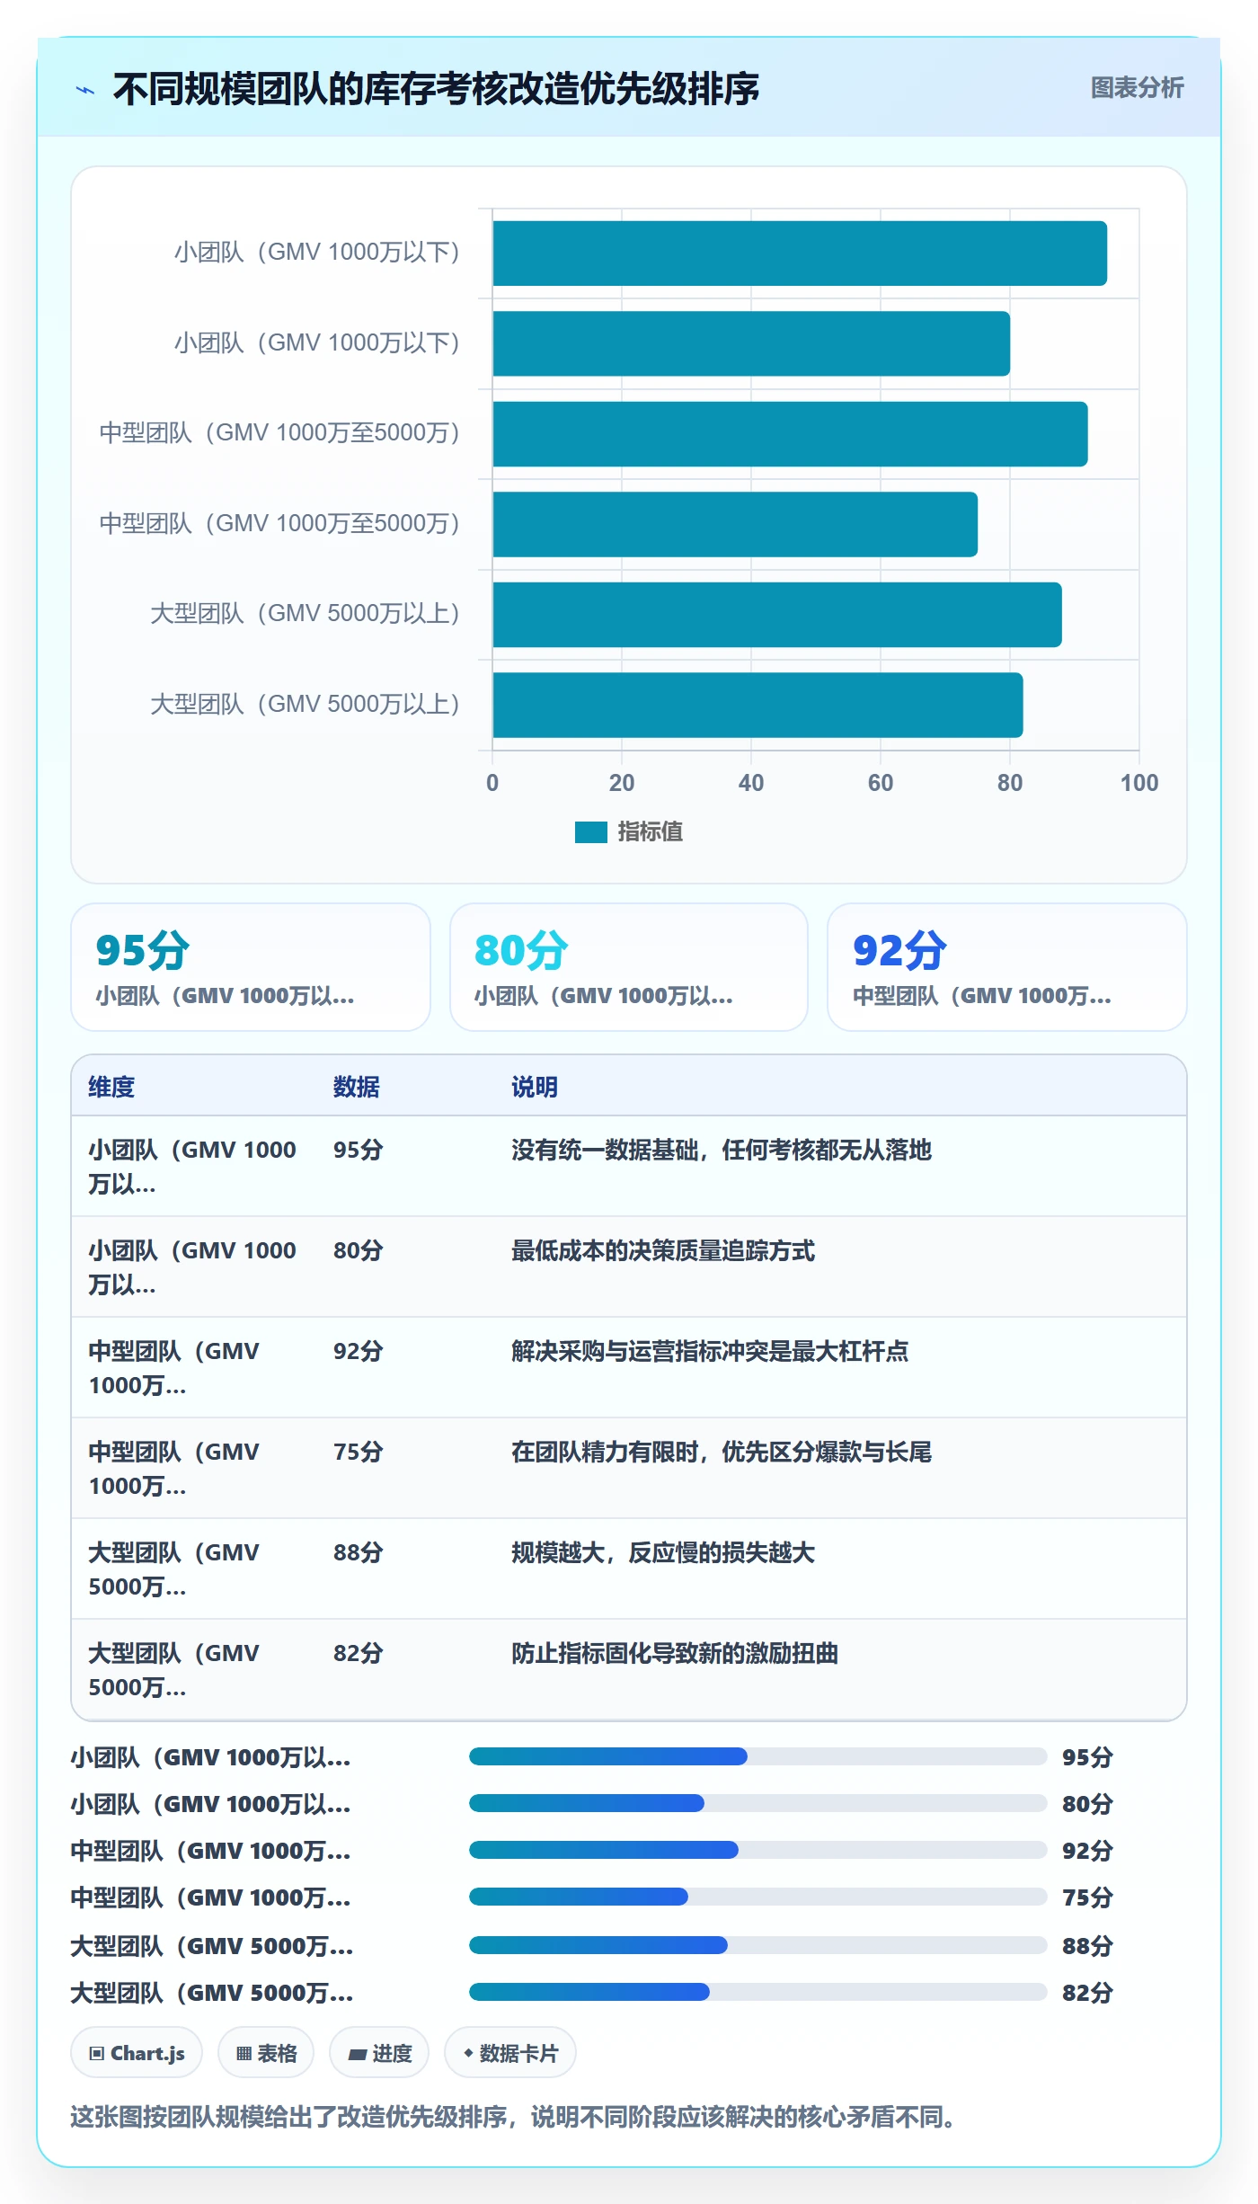Screen dimensions: 1258x2204
Task: Click the chart bar with value 75
Action: point(735,524)
